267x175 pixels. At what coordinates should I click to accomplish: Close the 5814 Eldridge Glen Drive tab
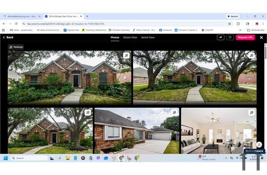point(81,16)
